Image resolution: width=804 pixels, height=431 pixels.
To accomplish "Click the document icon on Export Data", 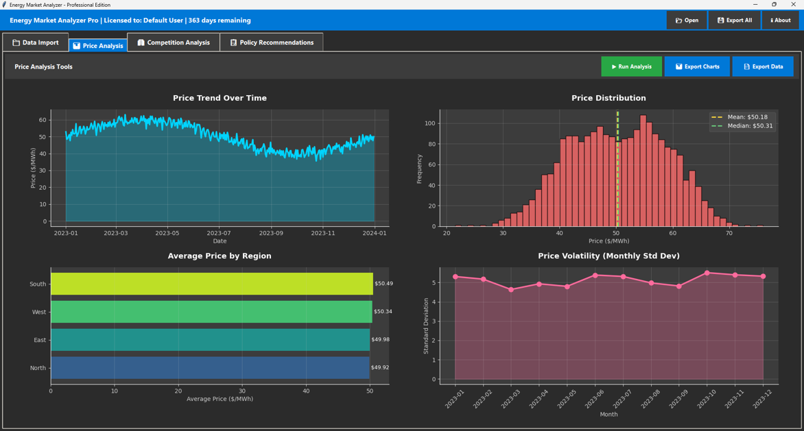I will pos(746,67).
